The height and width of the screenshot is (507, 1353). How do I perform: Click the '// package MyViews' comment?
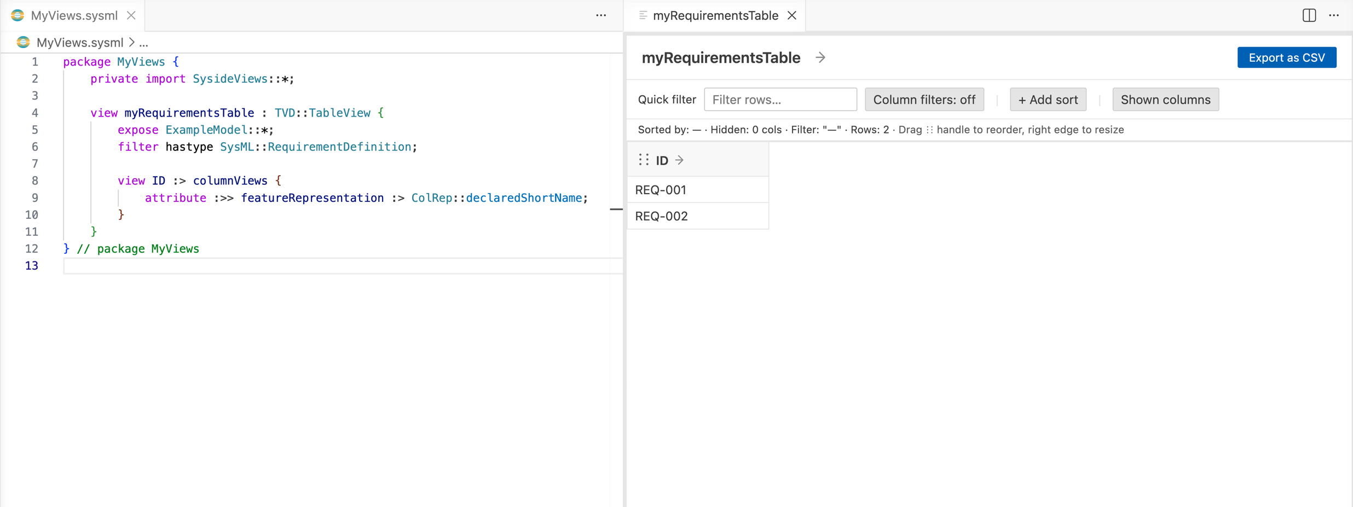(x=138, y=249)
